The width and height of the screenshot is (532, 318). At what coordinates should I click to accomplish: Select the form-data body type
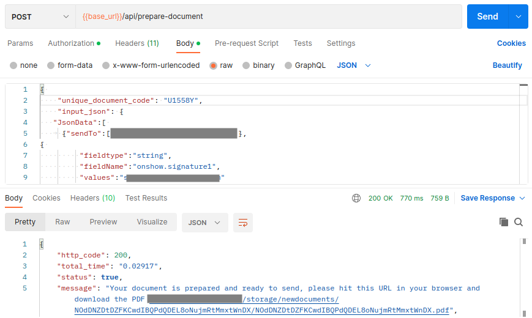[x=70, y=65]
